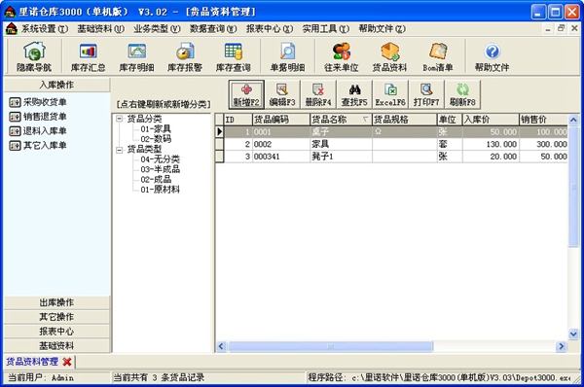The height and width of the screenshot is (387, 584).
Task: Restore the inner document window
Action: coord(561,28)
